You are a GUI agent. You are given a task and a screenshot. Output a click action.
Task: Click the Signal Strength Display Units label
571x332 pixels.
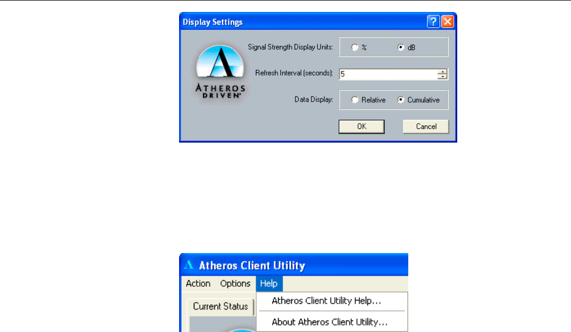point(290,47)
